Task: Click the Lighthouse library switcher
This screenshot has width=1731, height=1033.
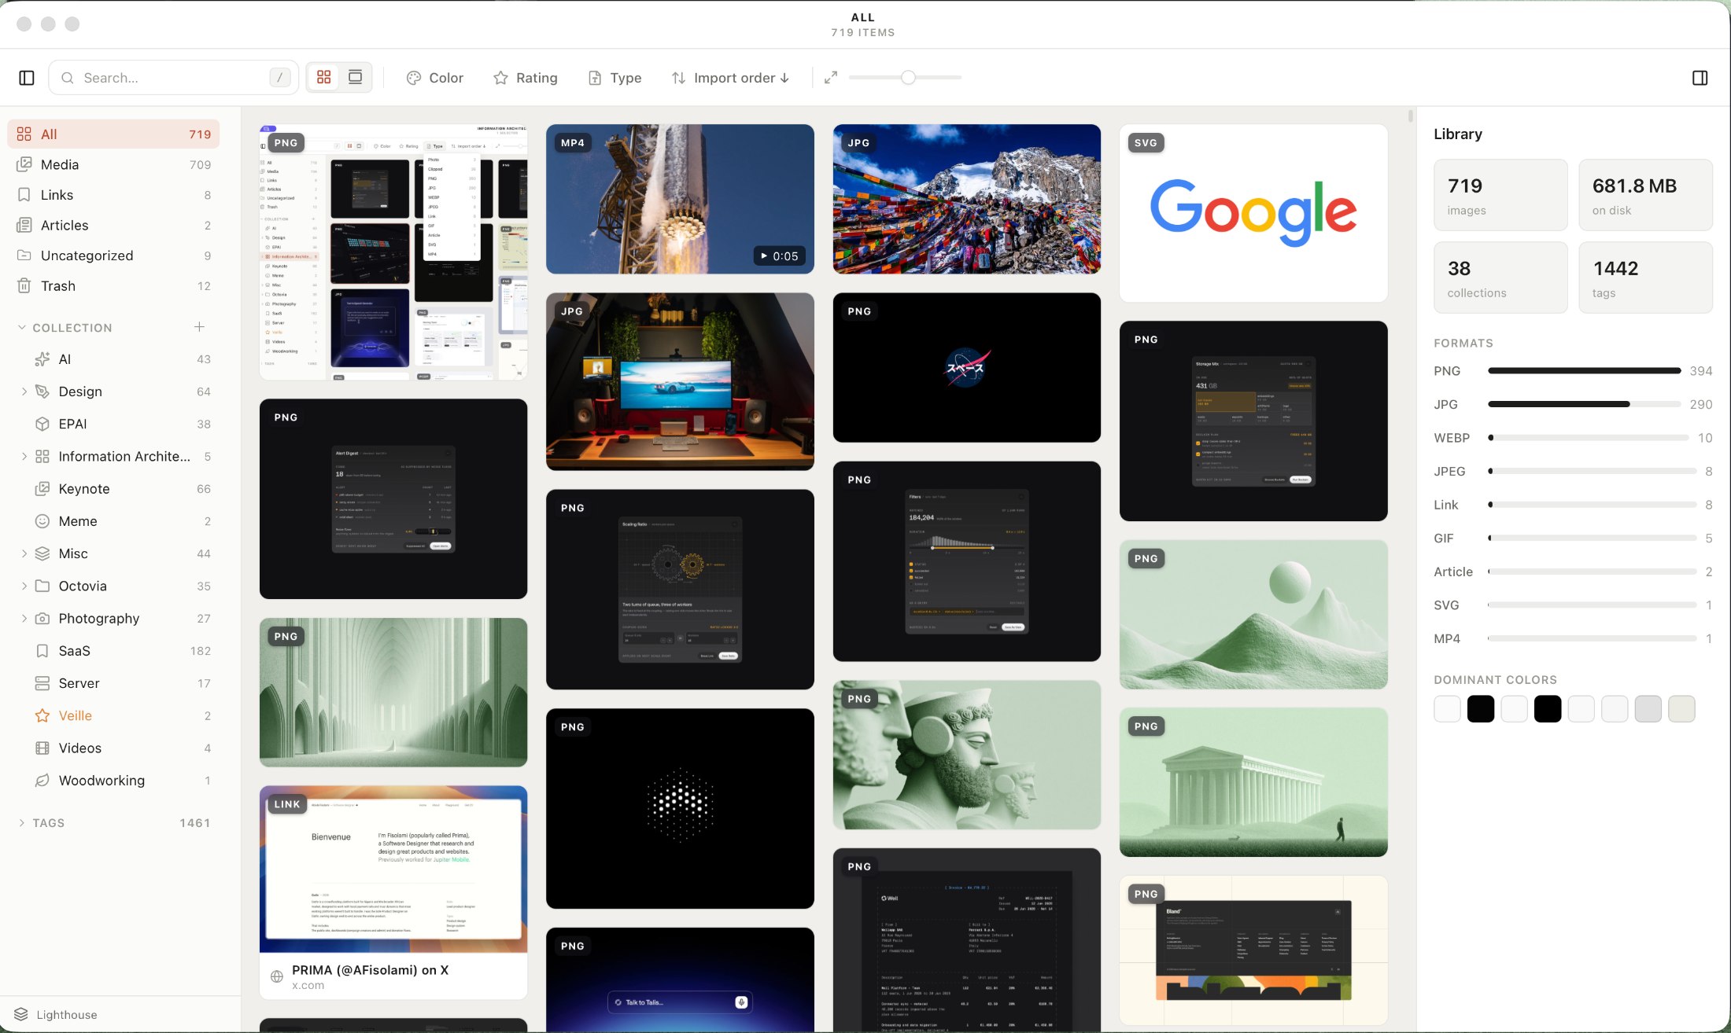Action: point(56,1015)
